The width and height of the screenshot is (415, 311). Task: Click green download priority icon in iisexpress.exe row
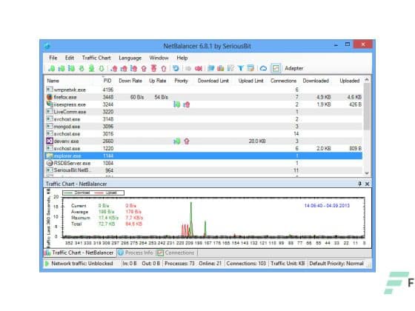coord(177,104)
